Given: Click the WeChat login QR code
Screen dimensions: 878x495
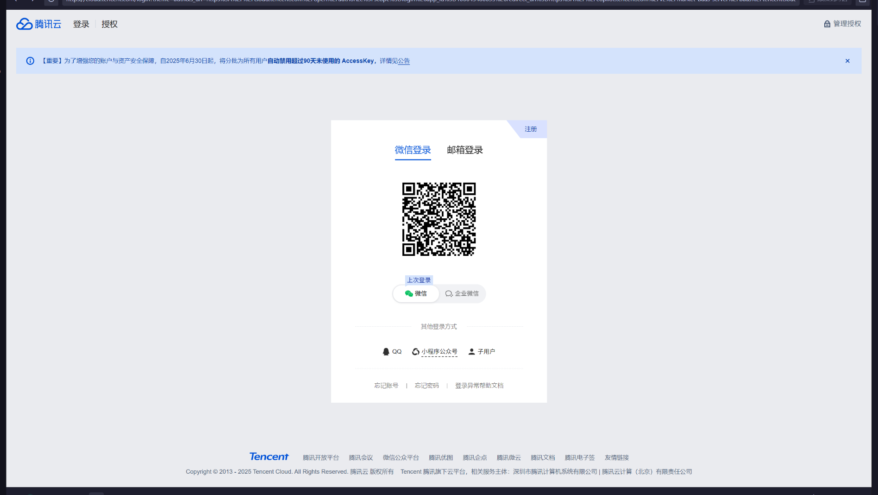Looking at the screenshot, I should click(439, 219).
